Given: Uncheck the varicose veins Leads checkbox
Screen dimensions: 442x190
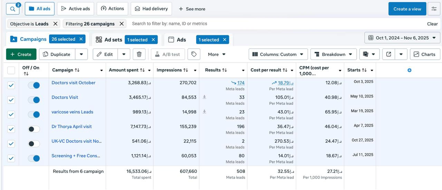Looking at the screenshot, I should click(11, 114).
